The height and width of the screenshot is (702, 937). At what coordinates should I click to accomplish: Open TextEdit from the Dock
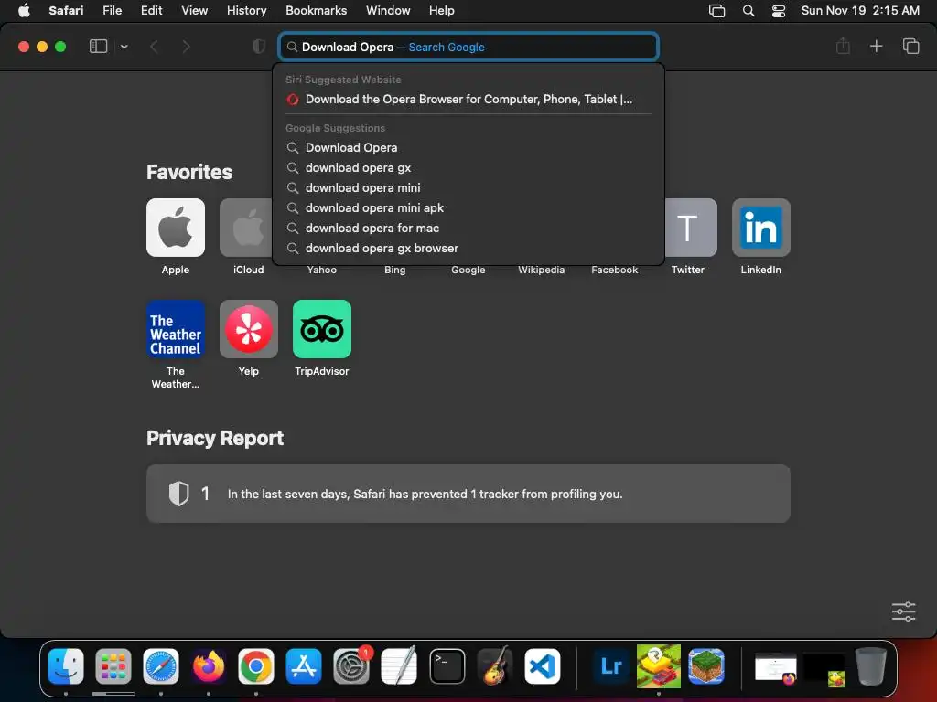point(399,666)
